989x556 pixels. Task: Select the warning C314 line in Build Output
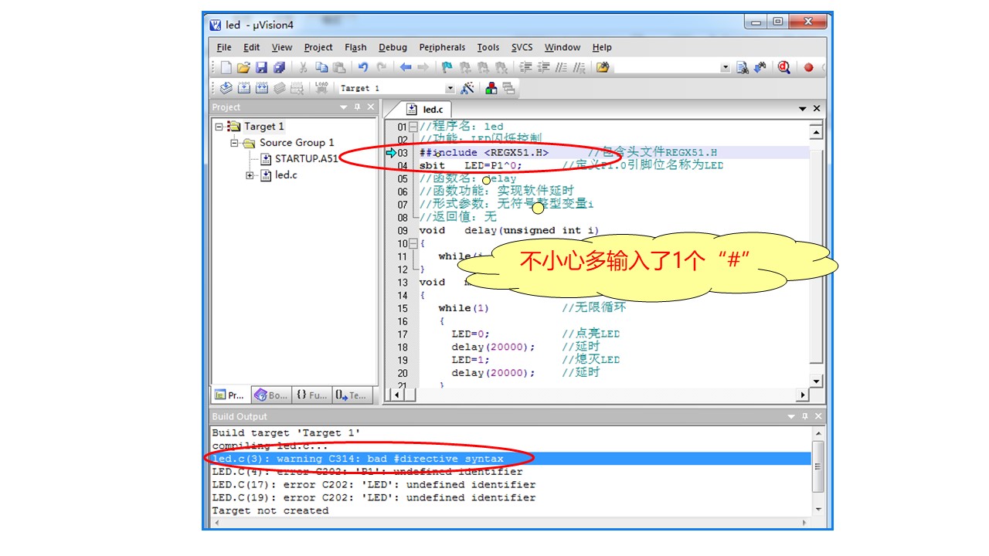coord(357,459)
